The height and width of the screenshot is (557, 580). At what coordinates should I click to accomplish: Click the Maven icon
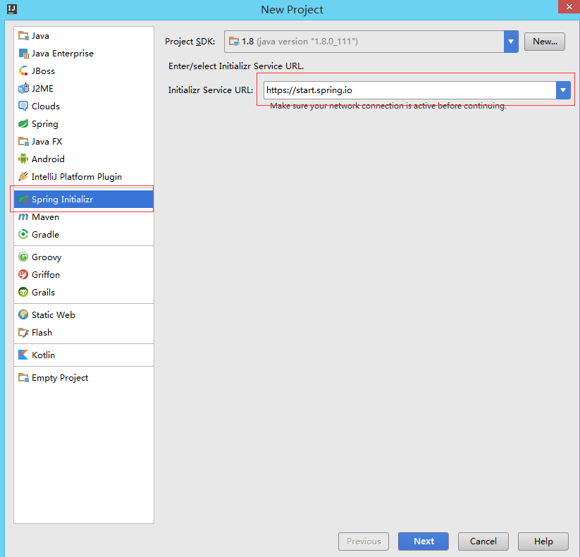[23, 217]
